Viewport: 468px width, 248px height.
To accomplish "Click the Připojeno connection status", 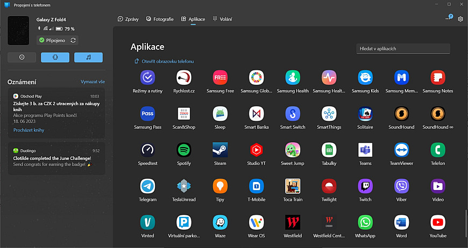I will pos(52,40).
